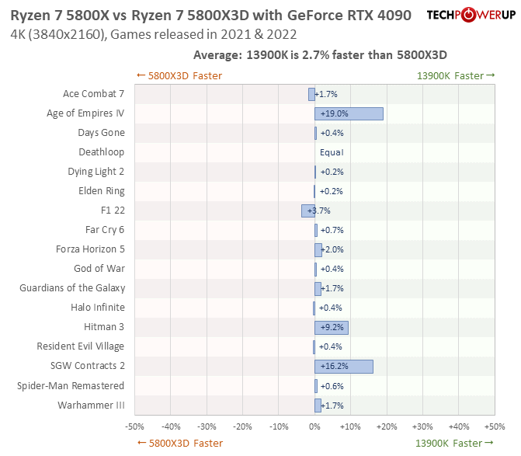Viewport: 521px width, 456px height.
Task: Select the 'F1 22' game label
Action: pyautogui.click(x=113, y=211)
